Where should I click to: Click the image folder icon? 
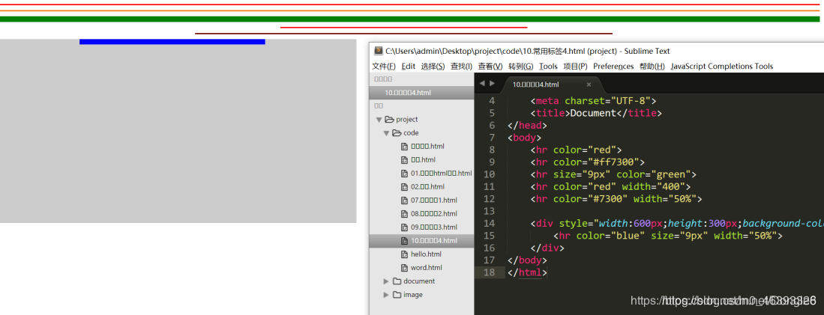click(397, 295)
